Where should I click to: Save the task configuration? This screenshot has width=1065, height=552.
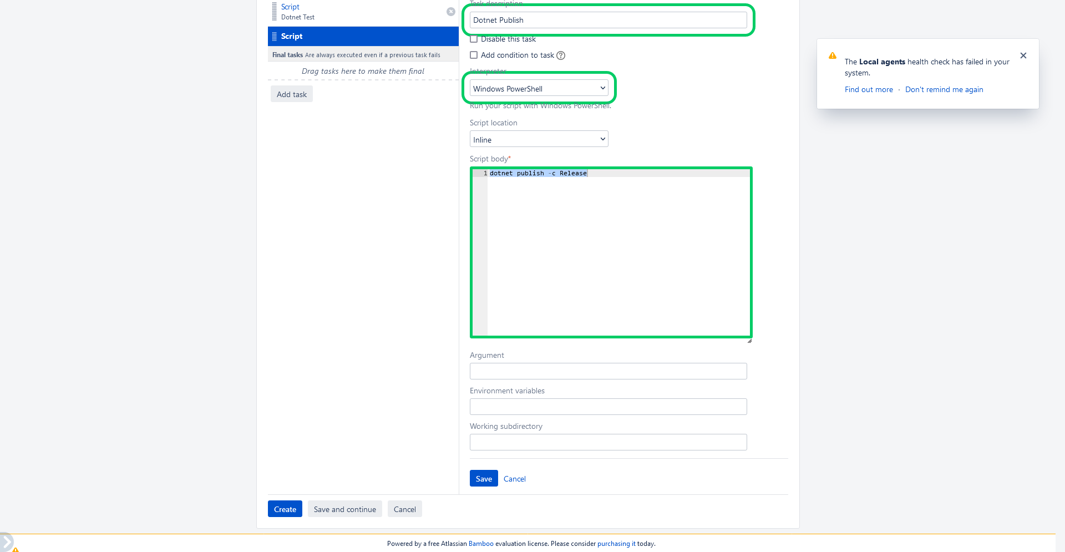(x=484, y=479)
